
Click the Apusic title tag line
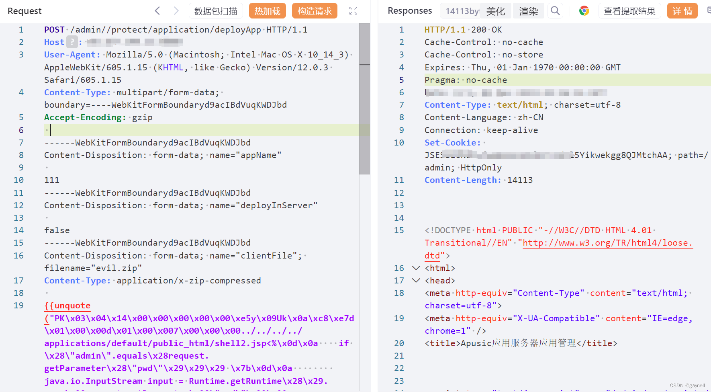521,343
